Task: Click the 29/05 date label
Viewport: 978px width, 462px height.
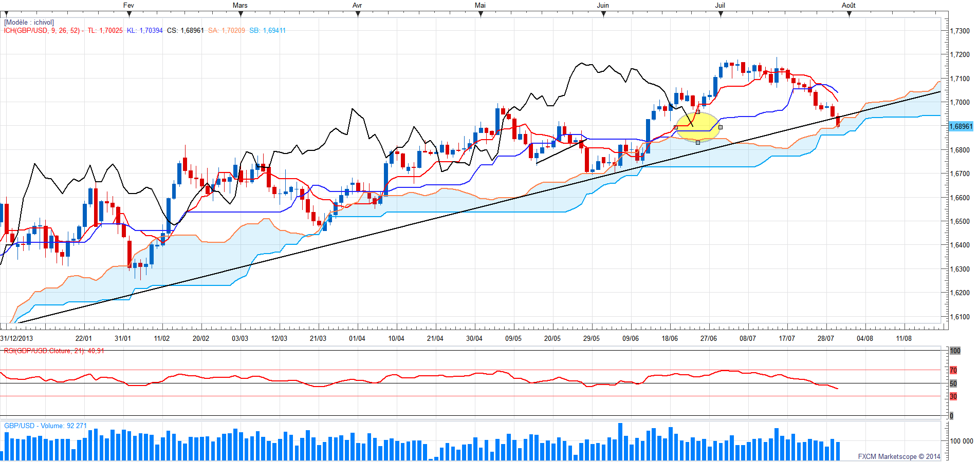Action: [592, 338]
